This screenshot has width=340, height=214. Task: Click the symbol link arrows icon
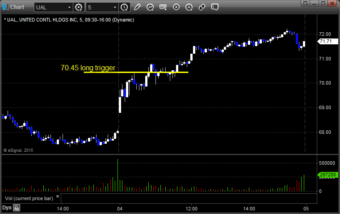click(202, 7)
